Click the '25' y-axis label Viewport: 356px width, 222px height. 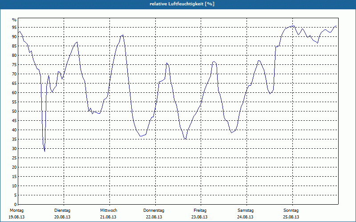(x=14, y=158)
